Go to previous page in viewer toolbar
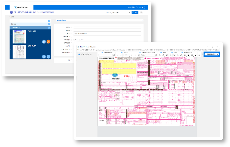Viewport: 230px width, 147px height. 121,55
